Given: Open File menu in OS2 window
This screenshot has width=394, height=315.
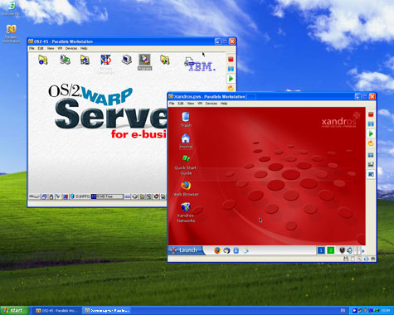Looking at the screenshot, I should click(x=32, y=48).
